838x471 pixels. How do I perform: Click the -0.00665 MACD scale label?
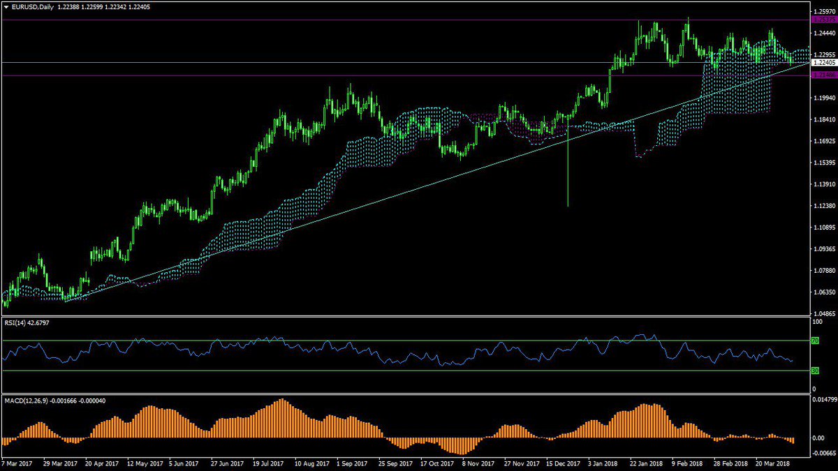pos(824,452)
